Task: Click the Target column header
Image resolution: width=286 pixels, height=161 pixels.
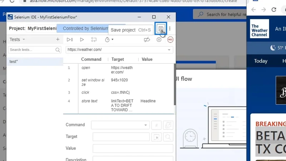Action: [118, 59]
